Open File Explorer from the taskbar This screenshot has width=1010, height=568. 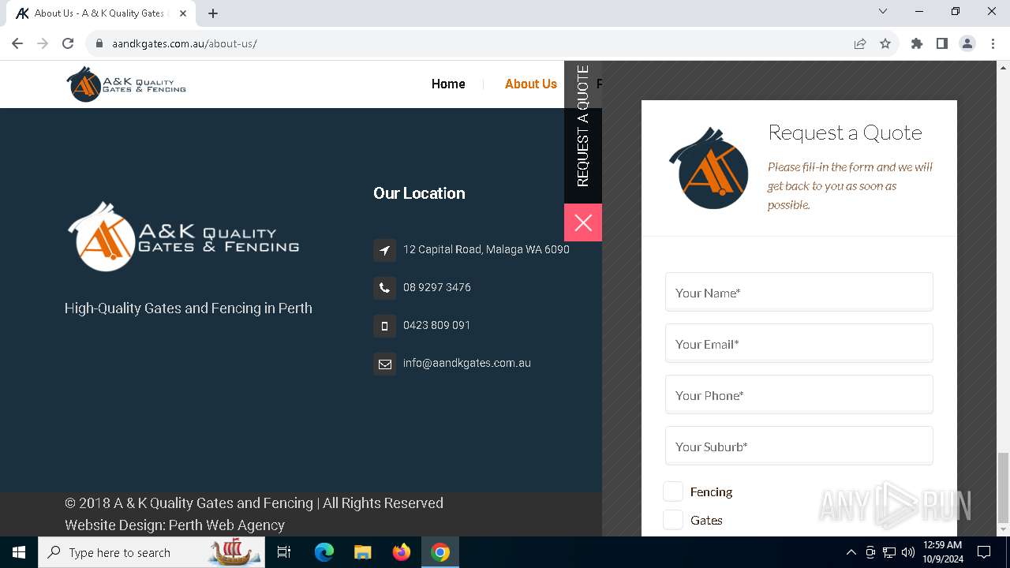coord(362,552)
